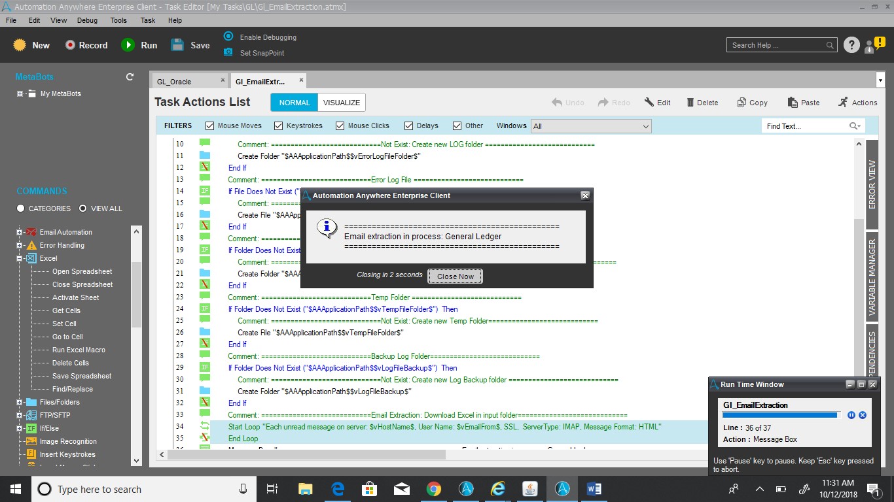Open Word from the taskbar
Screen dimensions: 894x502
(594, 489)
